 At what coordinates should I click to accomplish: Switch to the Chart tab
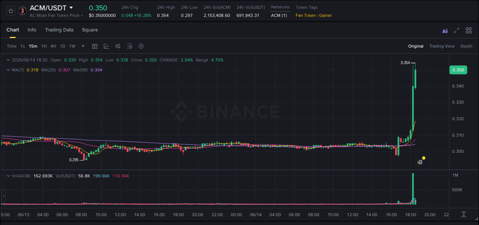(13, 30)
